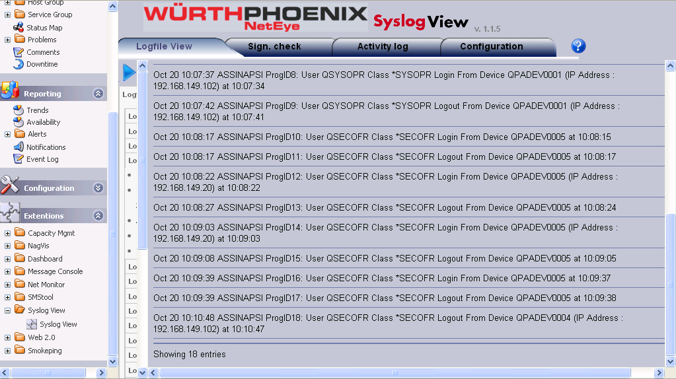Click the Trends chart icon
676x379 pixels.
point(19,110)
